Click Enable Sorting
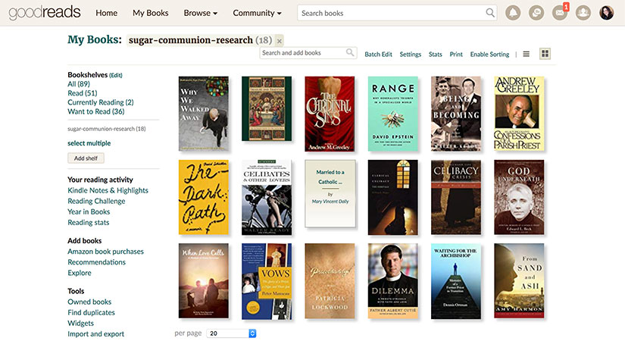This screenshot has width=625, height=341. click(489, 55)
